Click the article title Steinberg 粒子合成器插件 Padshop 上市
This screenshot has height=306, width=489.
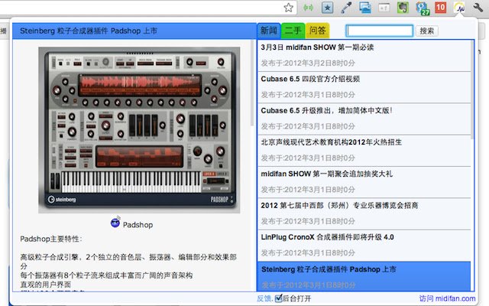point(89,31)
